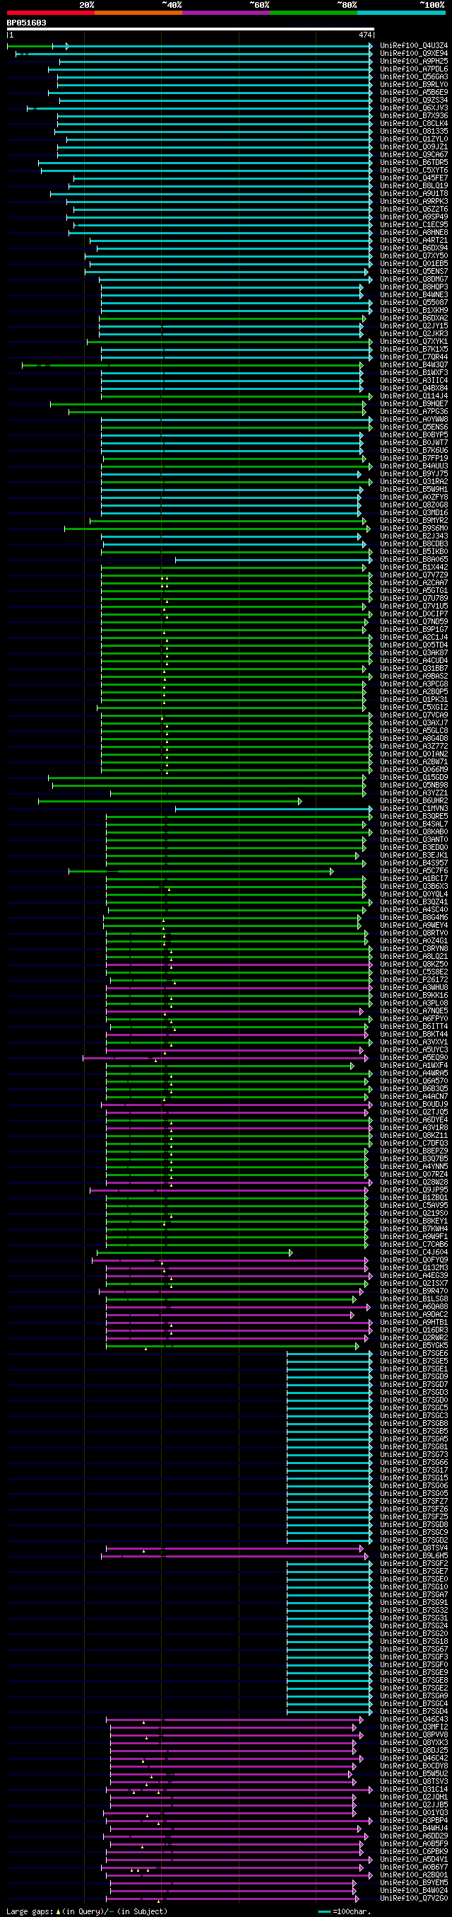Screen dimensions: 452x1917
Task: Click the UniRef100_Q3MFI2 label
Action: click(x=413, y=1727)
